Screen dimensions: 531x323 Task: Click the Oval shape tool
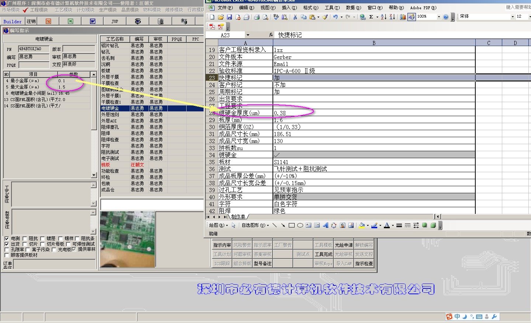pos(300,225)
